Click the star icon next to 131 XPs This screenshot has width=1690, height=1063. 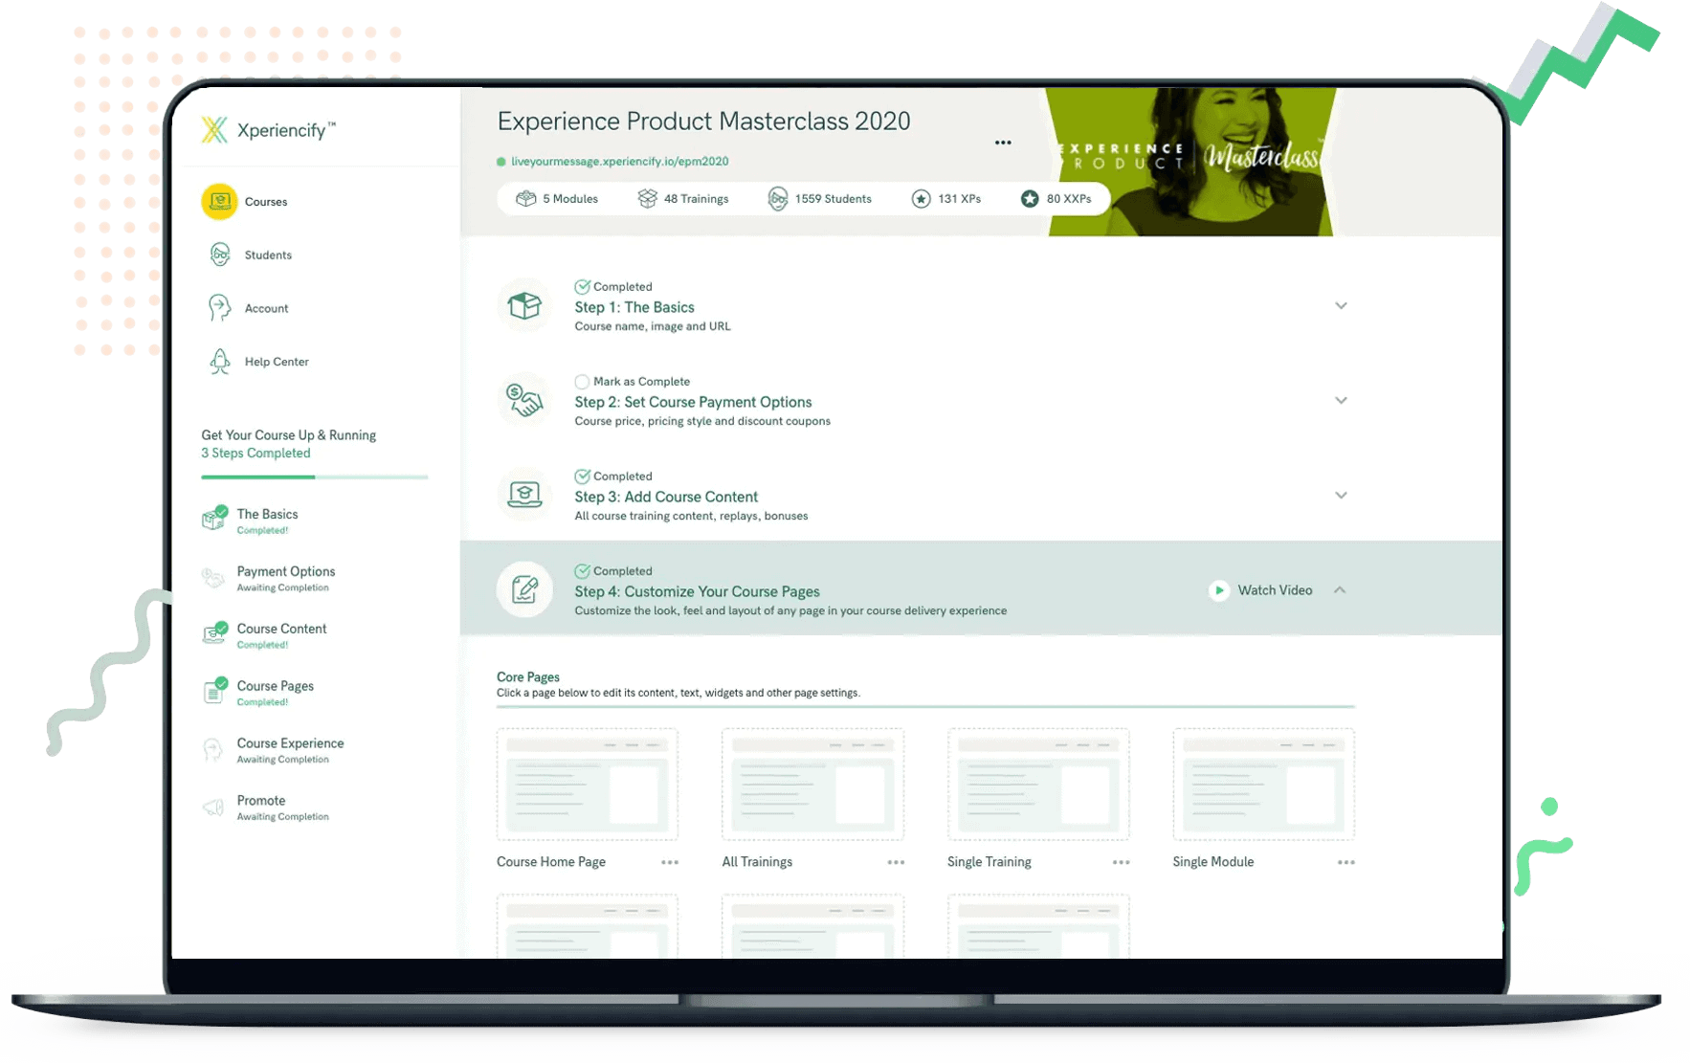click(921, 199)
